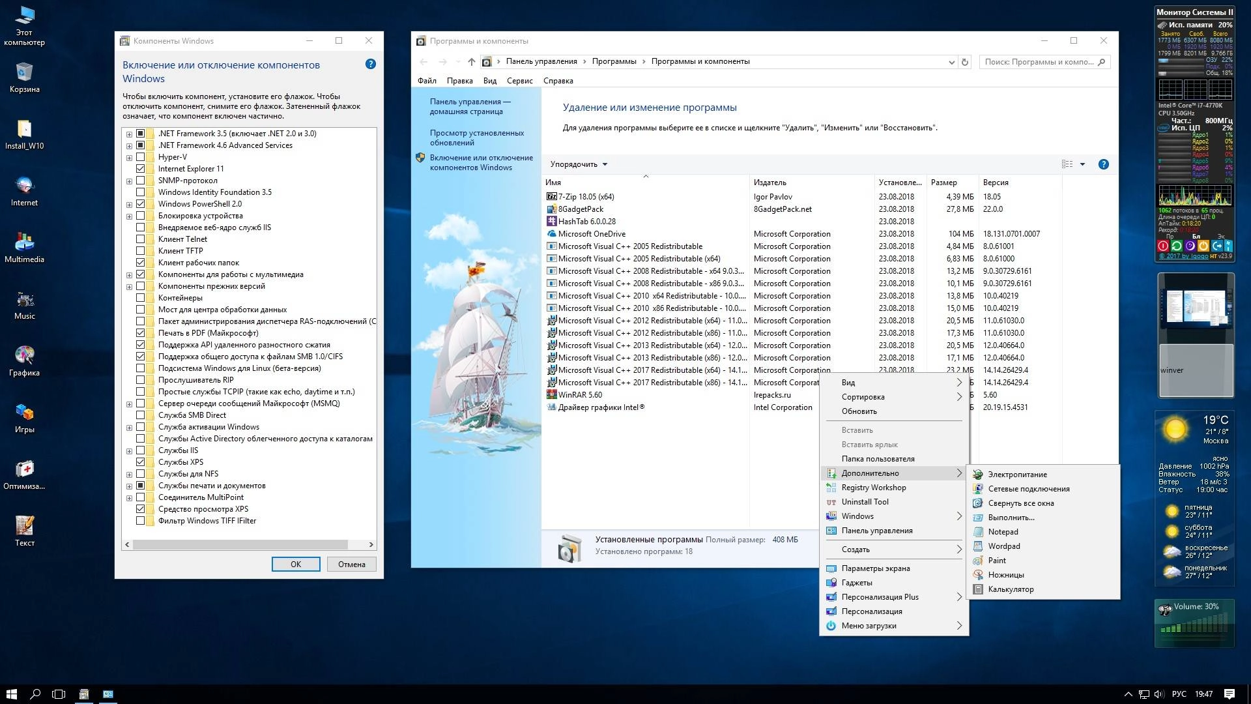The height and width of the screenshot is (704, 1251).
Task: Click the Электропитание icon in the submenu
Action: coord(977,475)
